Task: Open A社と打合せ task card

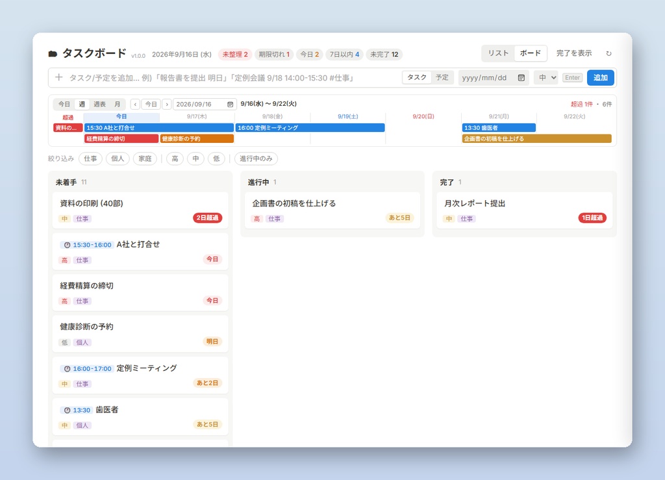Action: (140, 251)
